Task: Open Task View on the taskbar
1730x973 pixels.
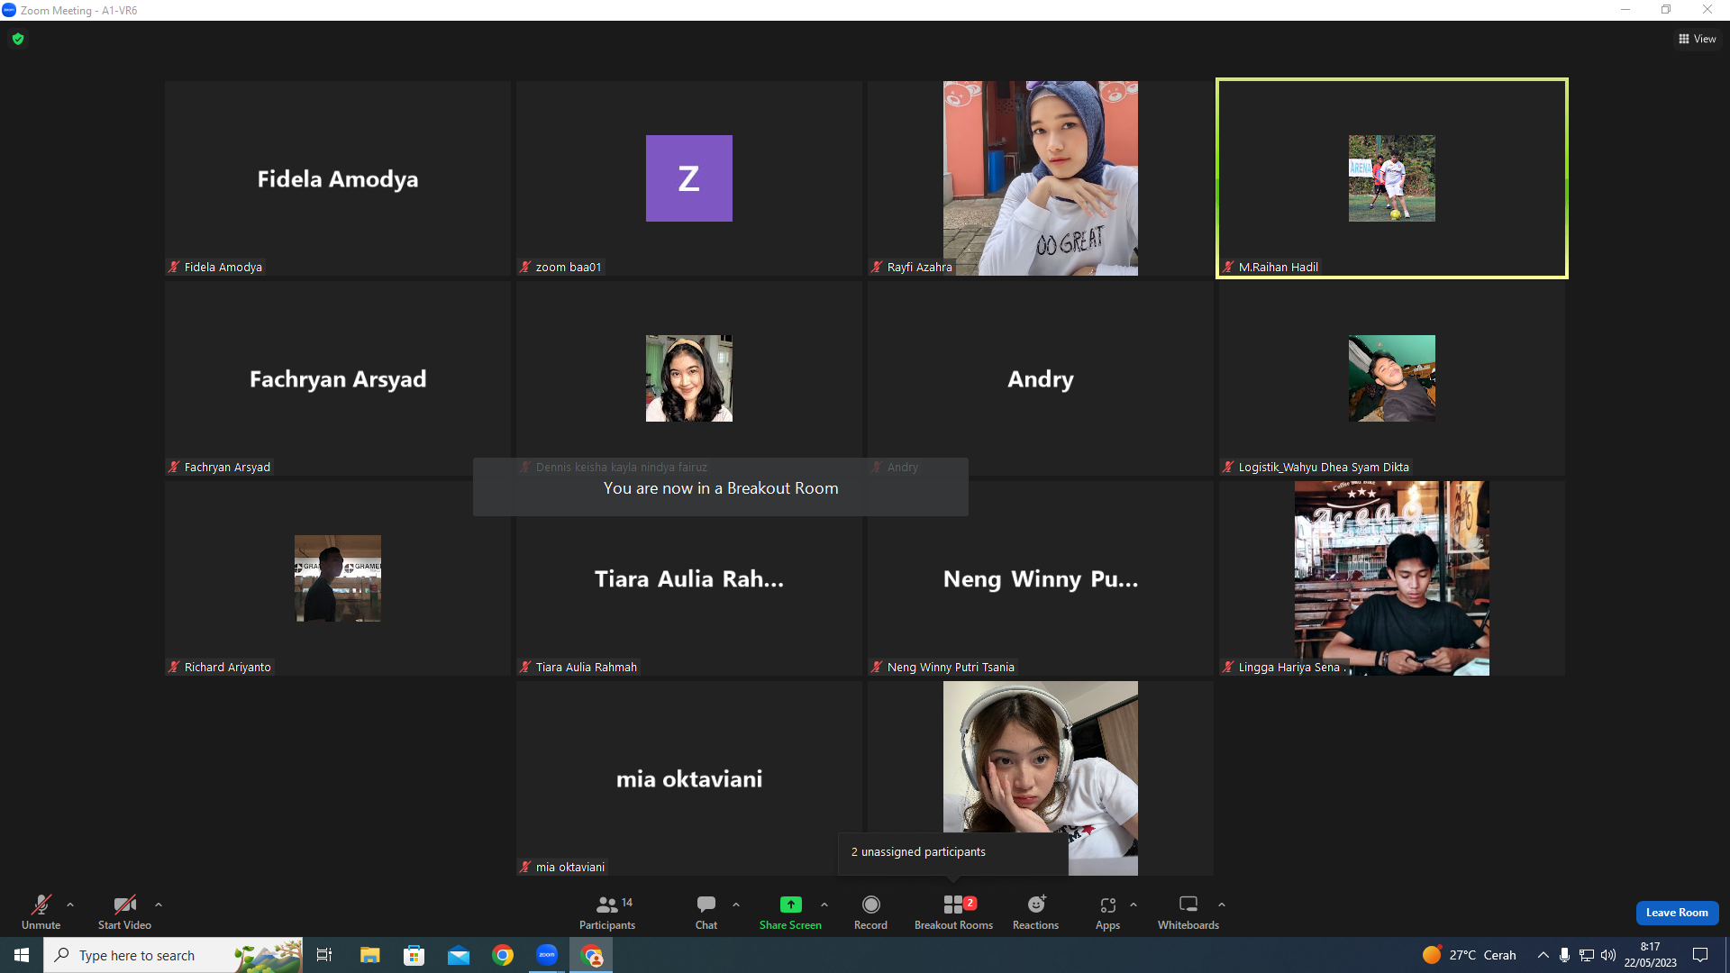Action: tap(324, 955)
